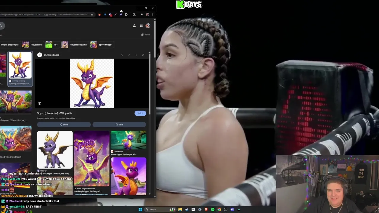Open Google Search Labs flask icon

pos(134,26)
